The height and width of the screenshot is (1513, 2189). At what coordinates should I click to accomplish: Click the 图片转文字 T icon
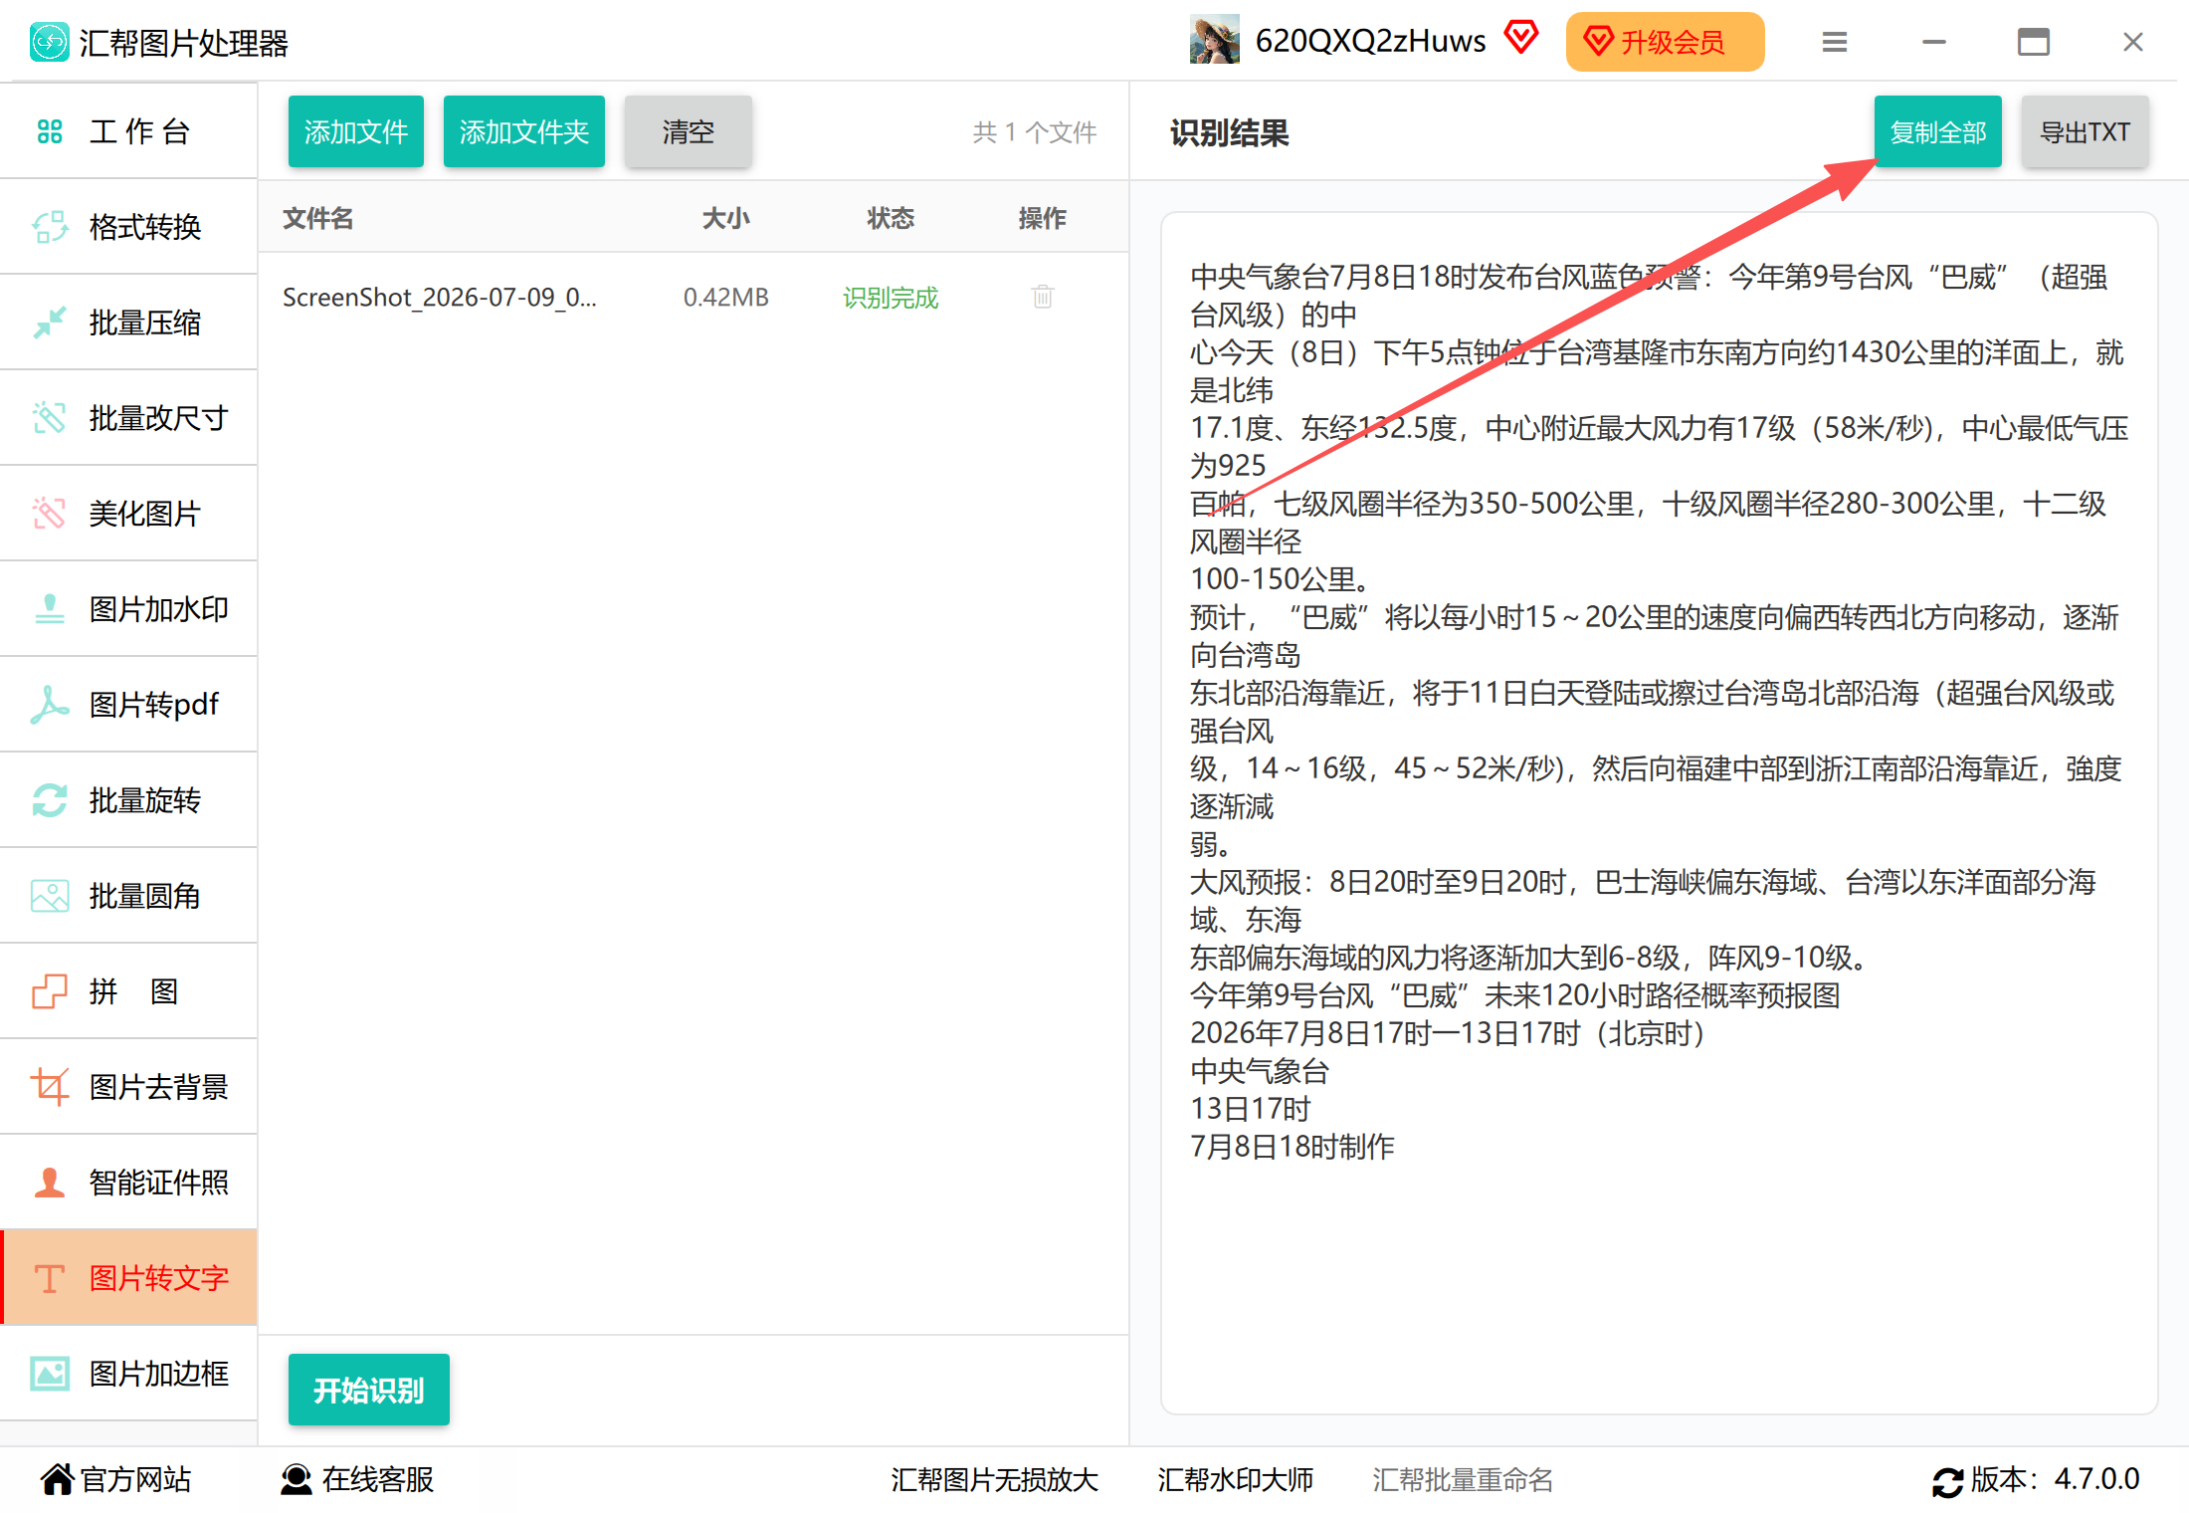pyautogui.click(x=50, y=1278)
